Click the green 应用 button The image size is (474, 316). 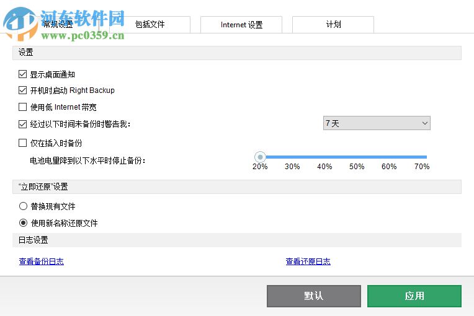point(414,296)
